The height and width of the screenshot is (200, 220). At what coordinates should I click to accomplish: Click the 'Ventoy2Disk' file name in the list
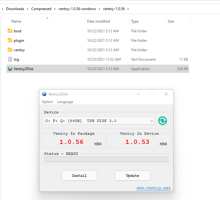coord(24,69)
